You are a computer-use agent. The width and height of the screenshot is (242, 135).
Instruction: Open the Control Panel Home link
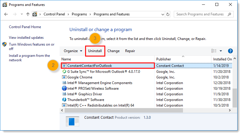tap(25, 27)
